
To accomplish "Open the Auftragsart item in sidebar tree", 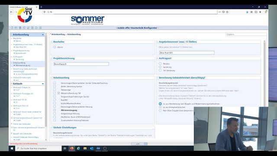I will coord(18,57).
